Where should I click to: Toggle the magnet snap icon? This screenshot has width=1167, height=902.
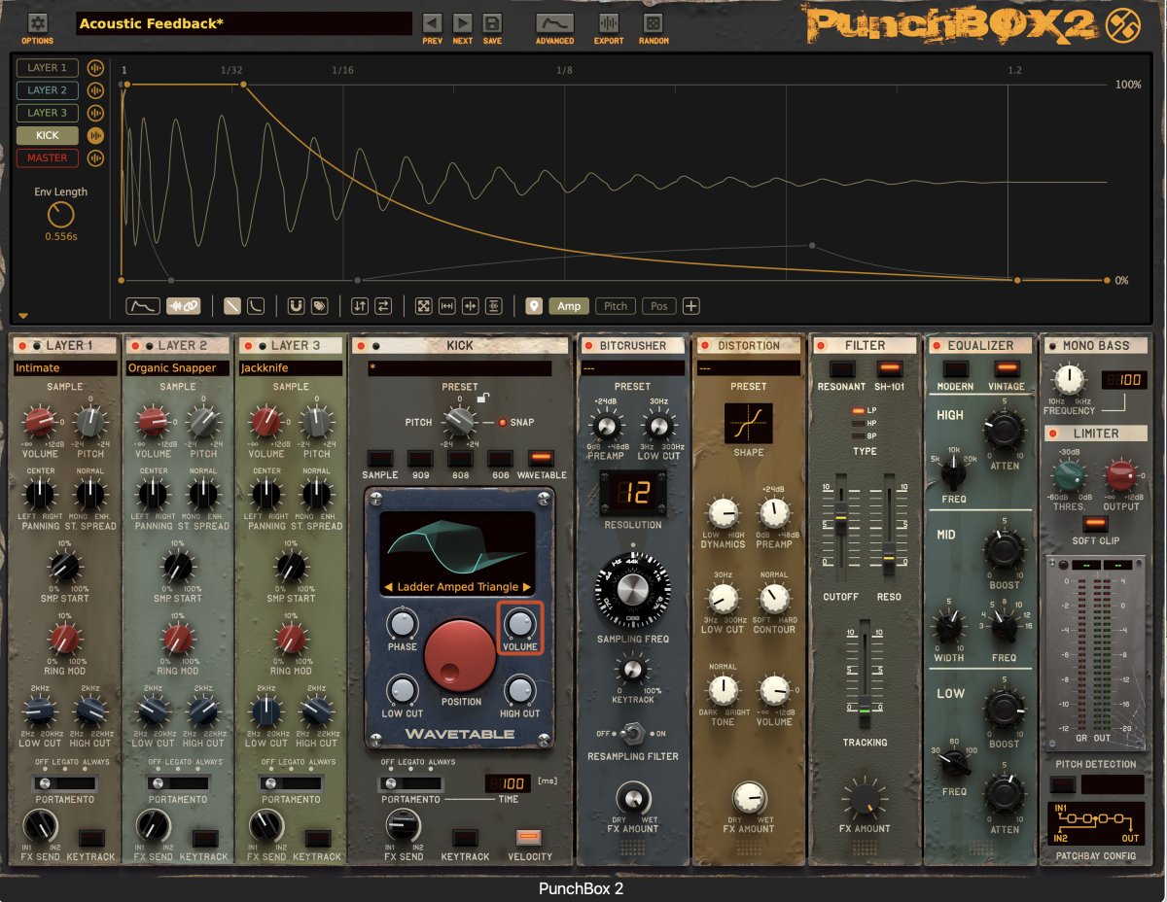(296, 306)
